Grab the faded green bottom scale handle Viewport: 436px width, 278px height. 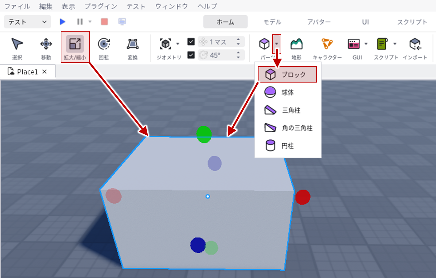click(212, 248)
